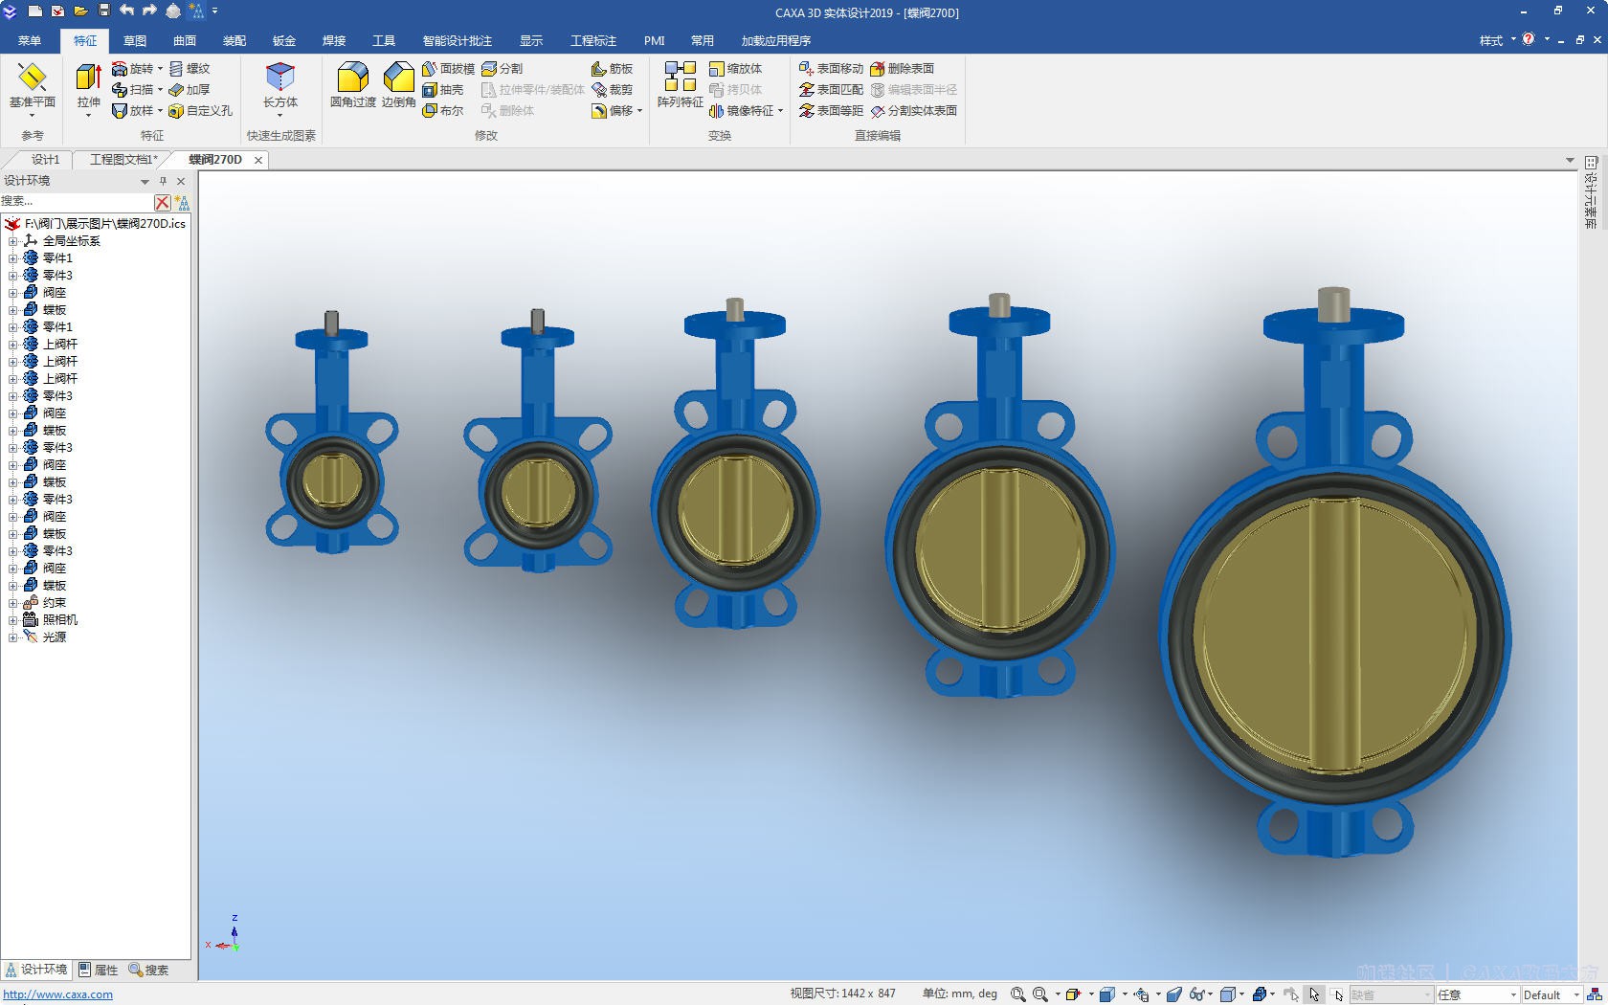Open the 设计元素库 side panel
This screenshot has height=1005, width=1608.
(1591, 191)
